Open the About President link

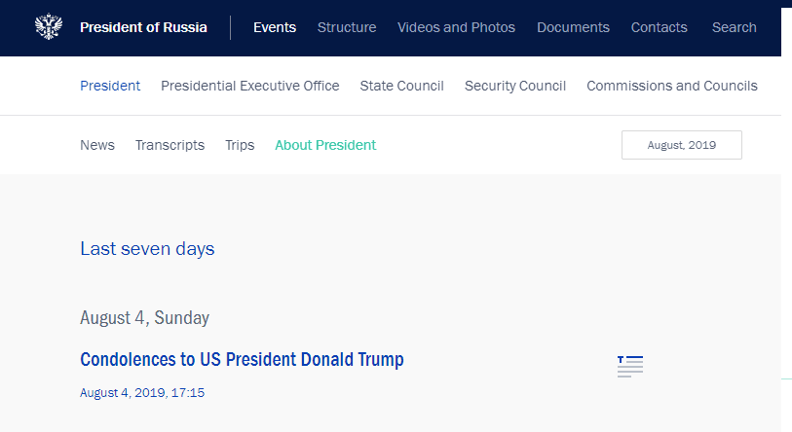tap(325, 145)
